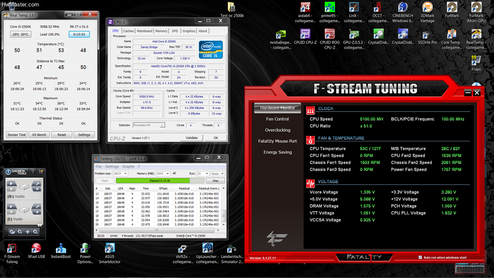The width and height of the screenshot is (494, 278).
Task: Open the File menu in LinX
Action: click(x=99, y=166)
